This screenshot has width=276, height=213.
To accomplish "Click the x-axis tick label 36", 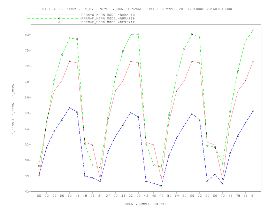I will [x=131, y=196].
